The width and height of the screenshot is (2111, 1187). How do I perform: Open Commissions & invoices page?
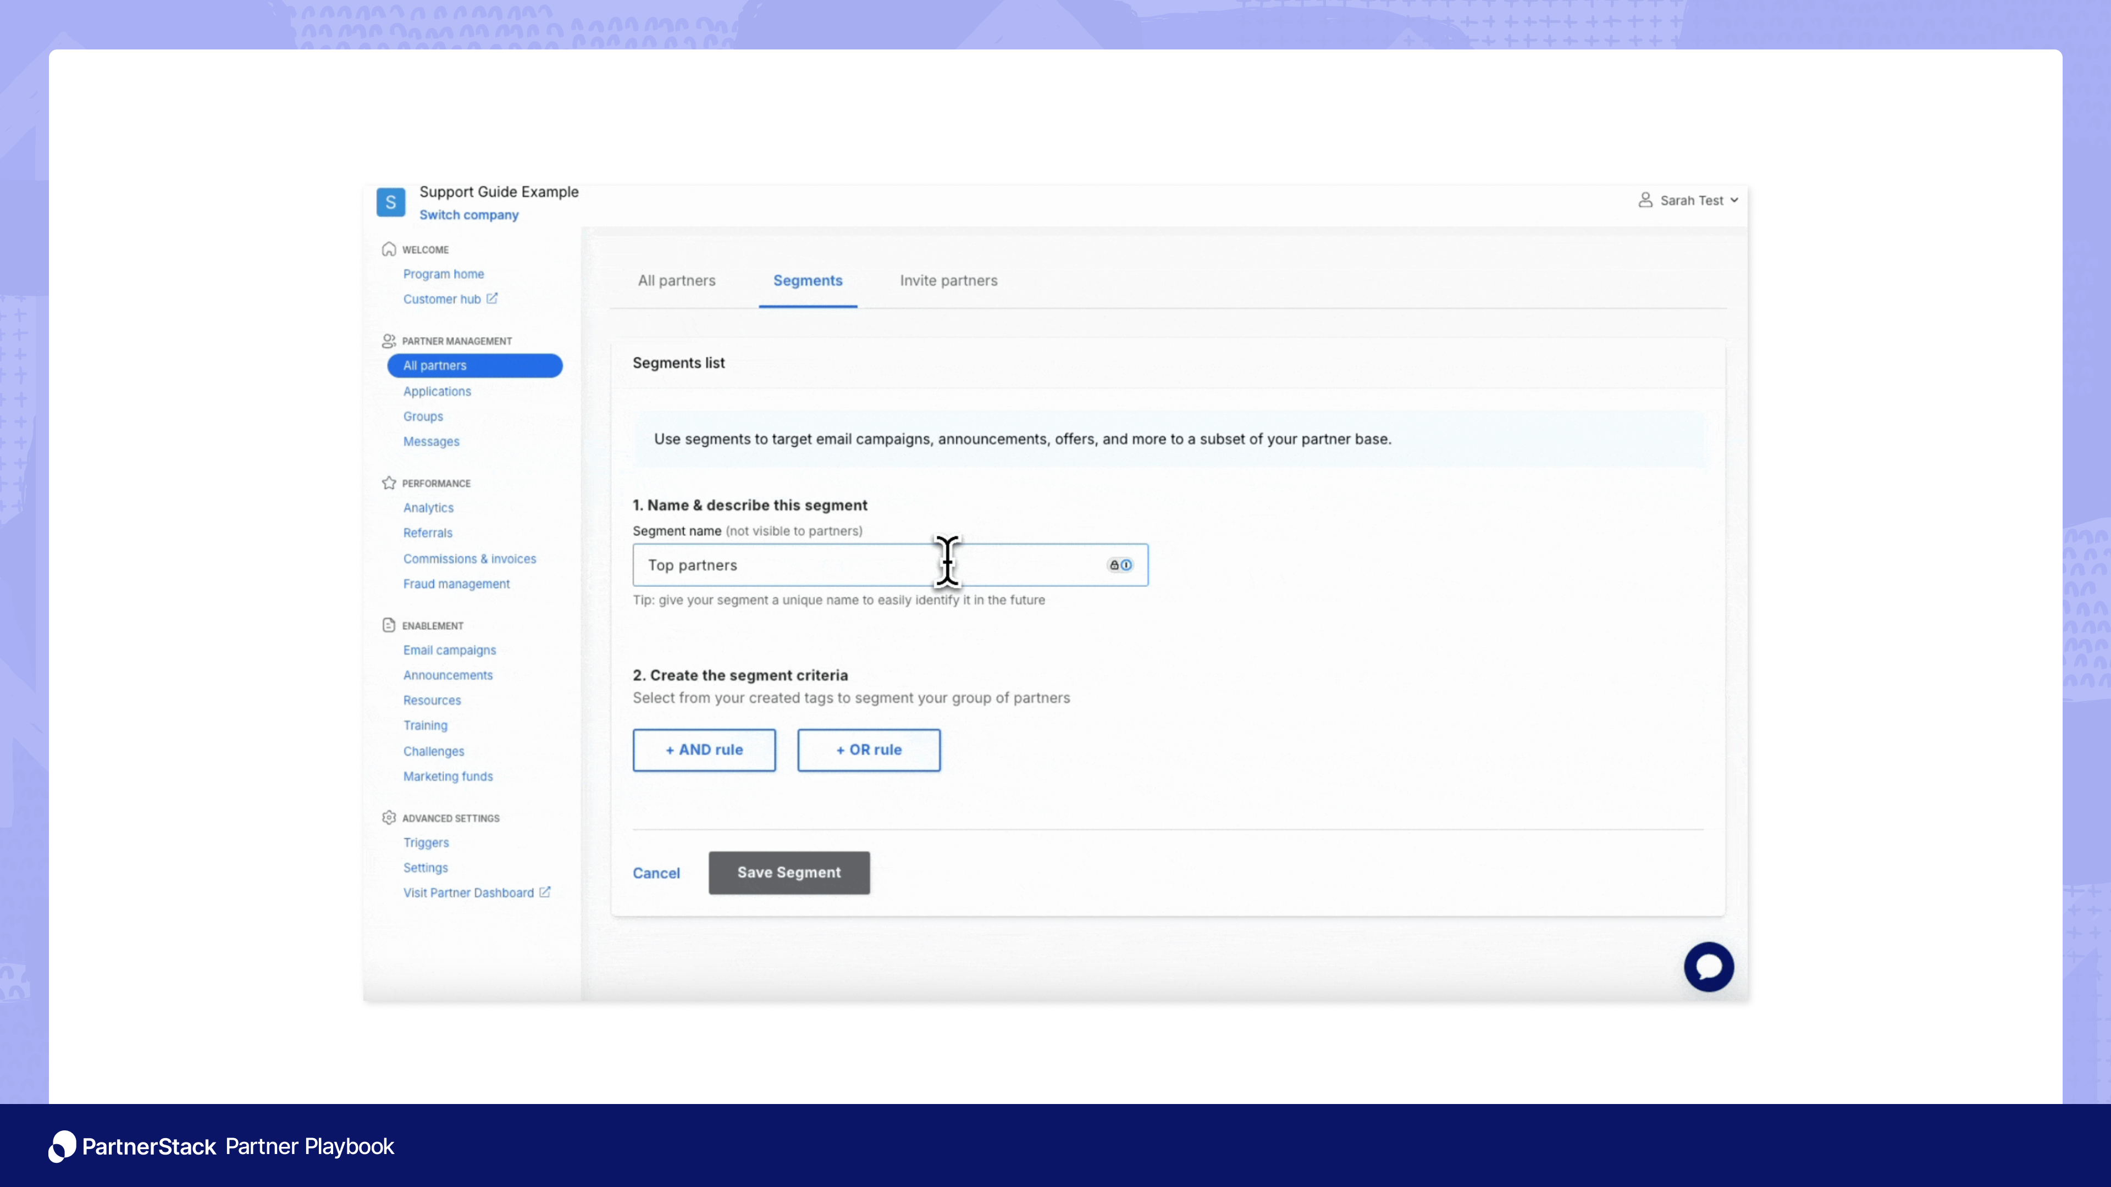469,558
